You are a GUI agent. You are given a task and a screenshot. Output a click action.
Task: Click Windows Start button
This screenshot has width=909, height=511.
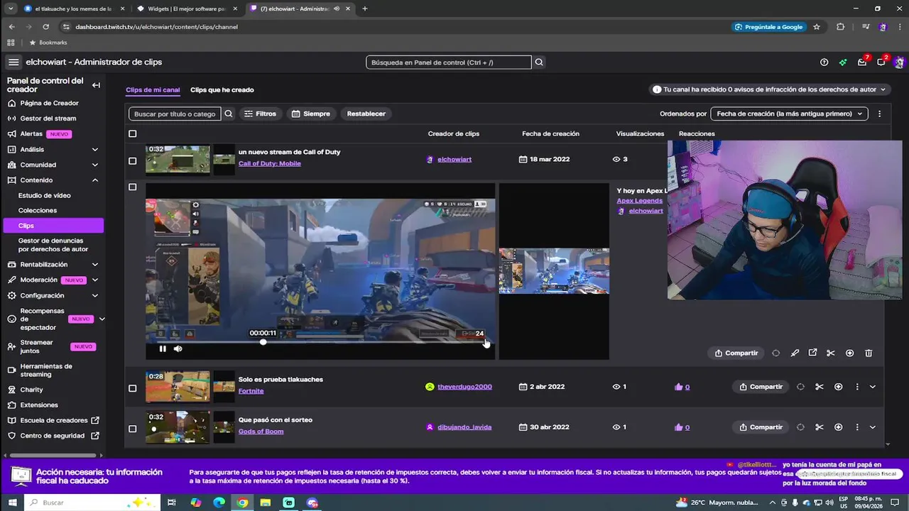[12, 502]
